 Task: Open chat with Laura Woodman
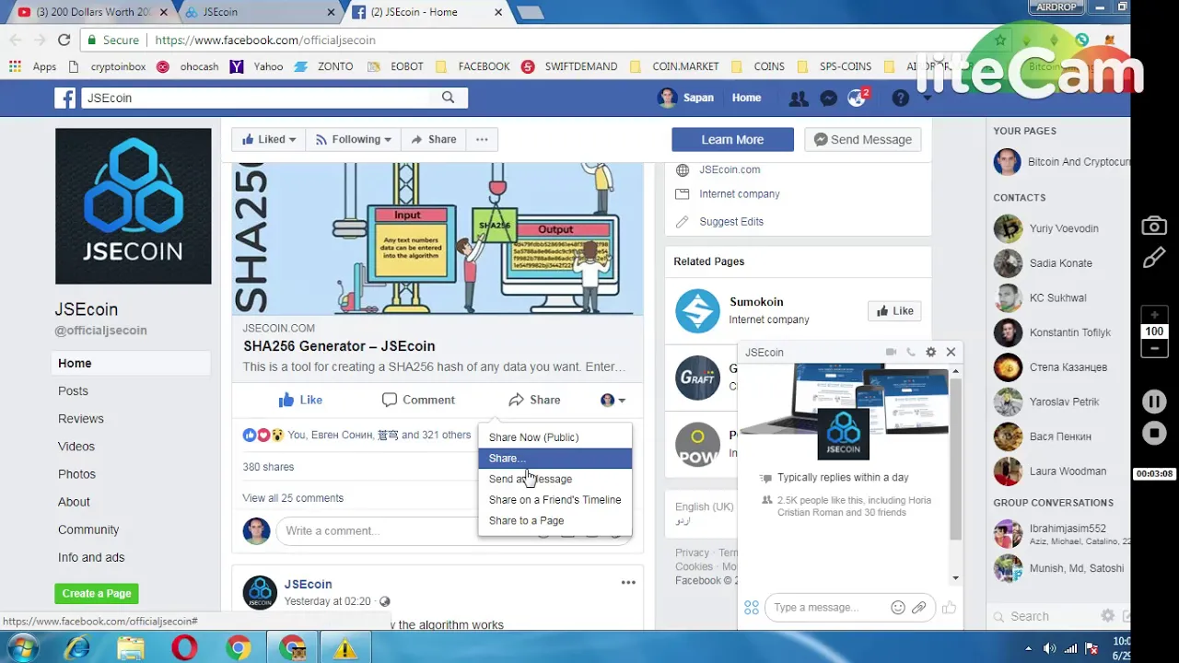point(1058,471)
